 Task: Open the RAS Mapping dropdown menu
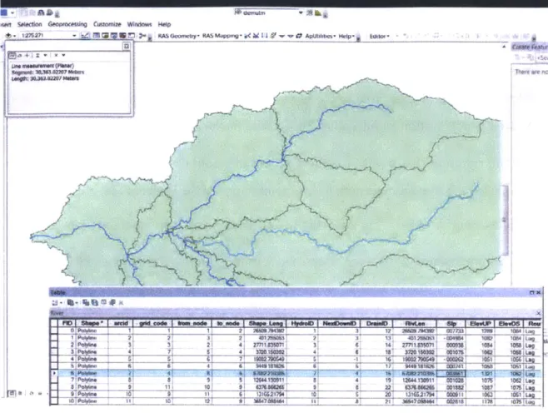click(222, 36)
